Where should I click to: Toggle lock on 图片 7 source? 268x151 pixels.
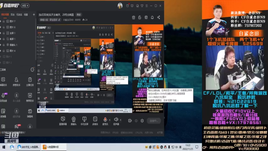[x=4, y=21]
